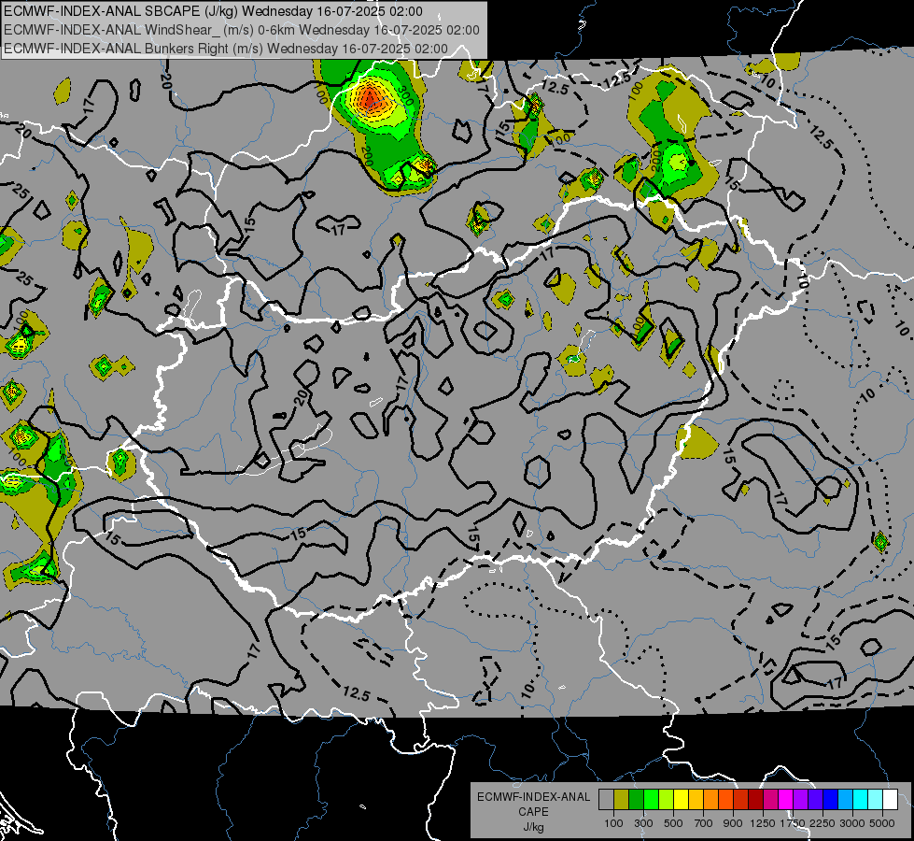
Task: Click the 3000 value under the legend
Action: pyautogui.click(x=852, y=823)
